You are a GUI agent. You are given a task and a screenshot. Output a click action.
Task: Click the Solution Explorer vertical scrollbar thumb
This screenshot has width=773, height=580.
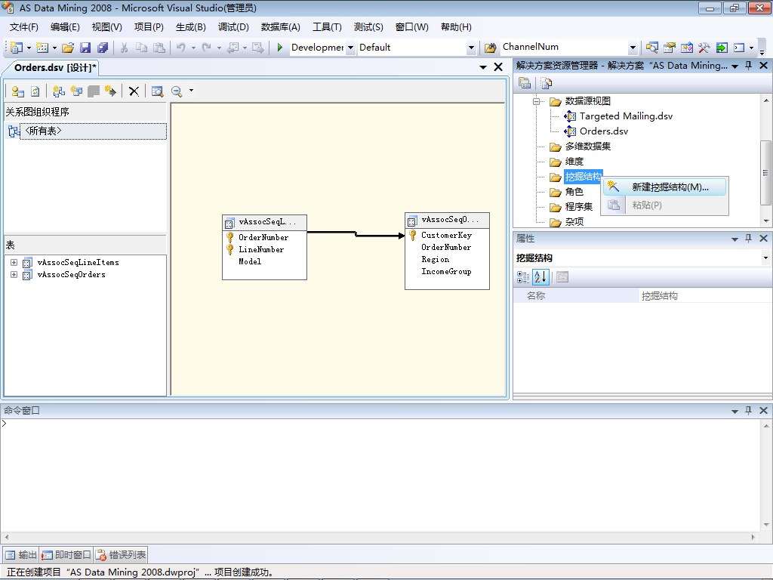[x=765, y=172]
